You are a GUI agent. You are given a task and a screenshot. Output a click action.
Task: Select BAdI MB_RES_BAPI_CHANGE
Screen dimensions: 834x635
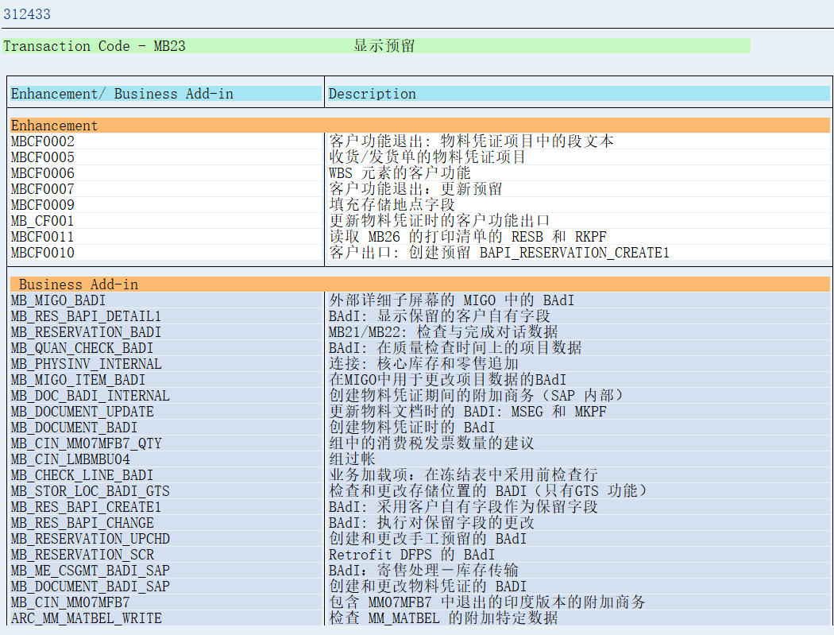82,523
